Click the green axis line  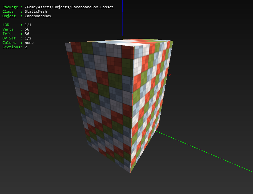[204, 151]
